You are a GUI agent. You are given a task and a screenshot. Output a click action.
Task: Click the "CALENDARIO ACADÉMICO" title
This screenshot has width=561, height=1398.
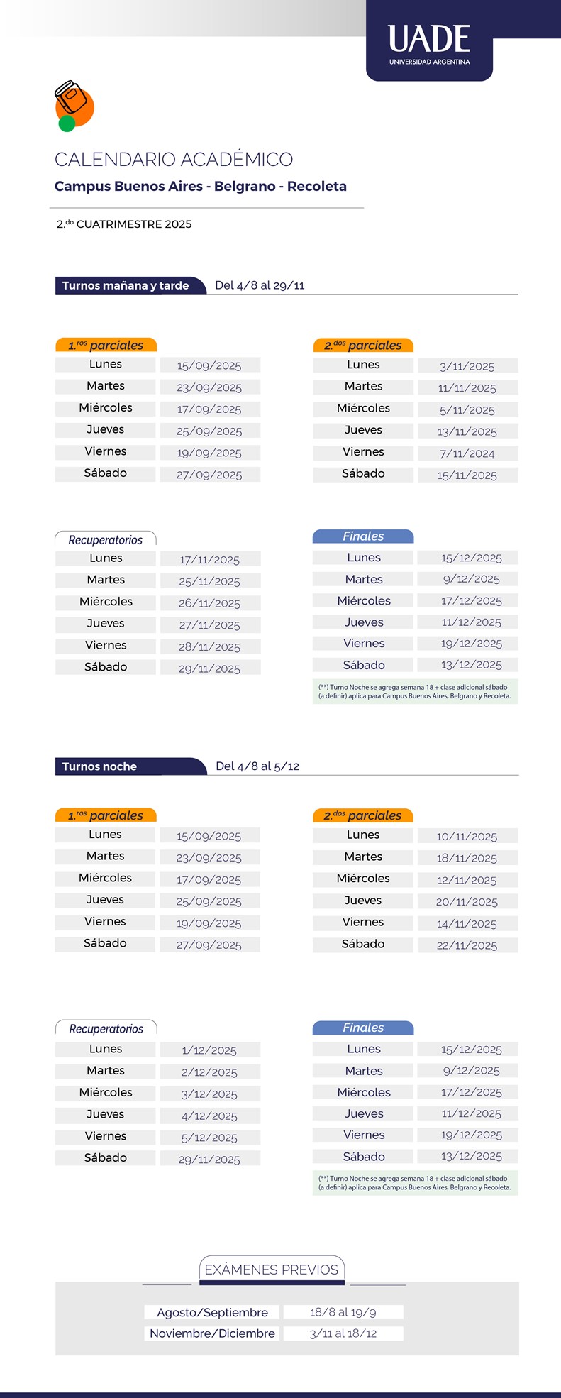point(174,159)
